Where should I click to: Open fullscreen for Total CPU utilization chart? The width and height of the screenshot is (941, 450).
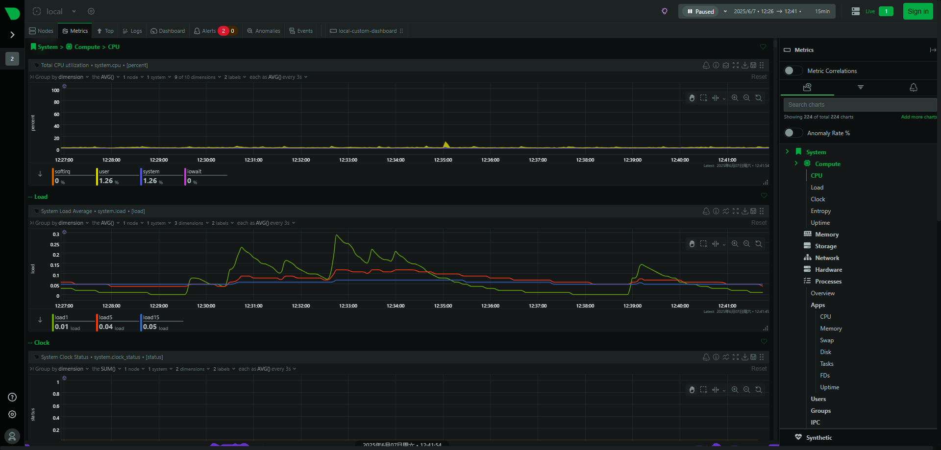click(x=735, y=65)
